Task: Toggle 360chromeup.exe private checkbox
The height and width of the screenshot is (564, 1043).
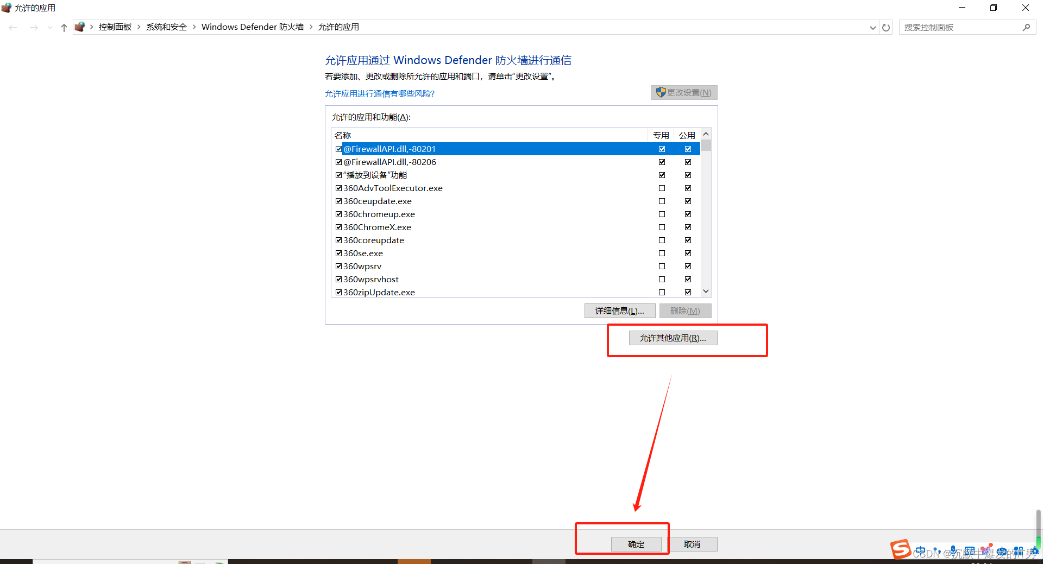Action: click(662, 214)
